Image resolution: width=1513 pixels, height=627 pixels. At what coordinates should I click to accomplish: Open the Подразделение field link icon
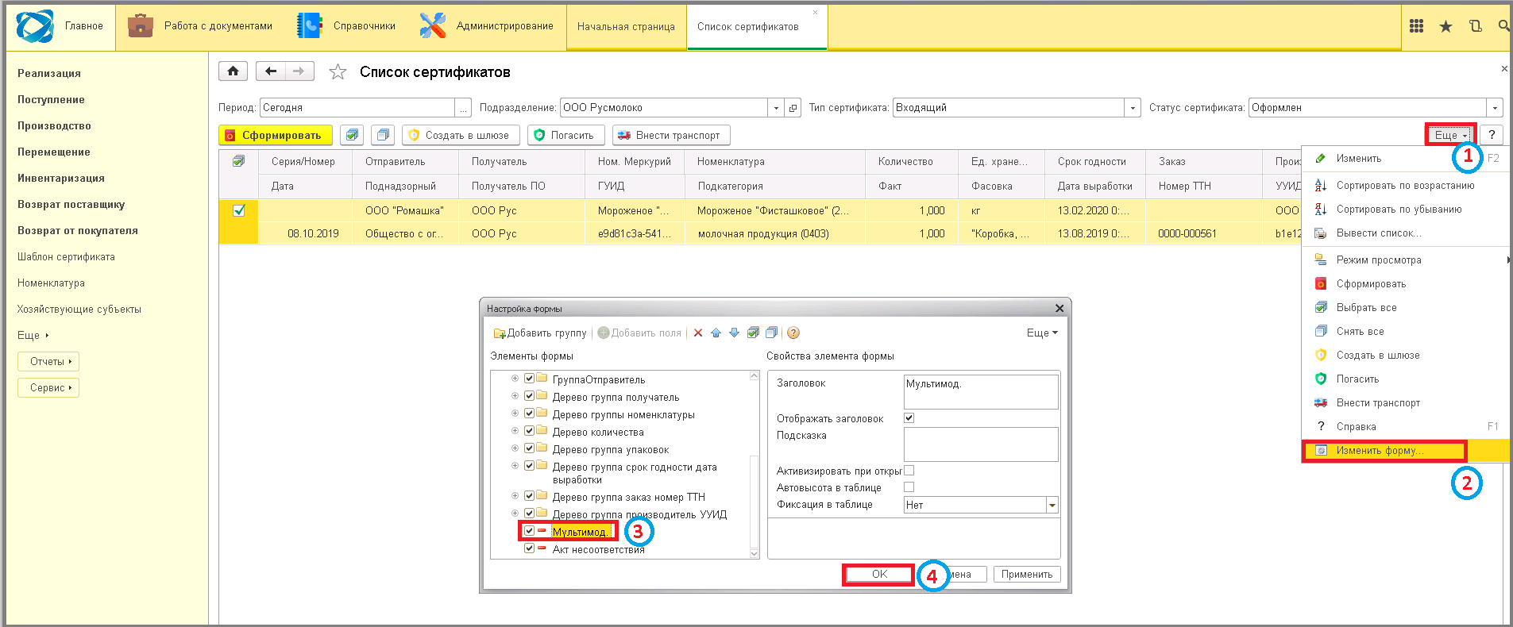[793, 108]
